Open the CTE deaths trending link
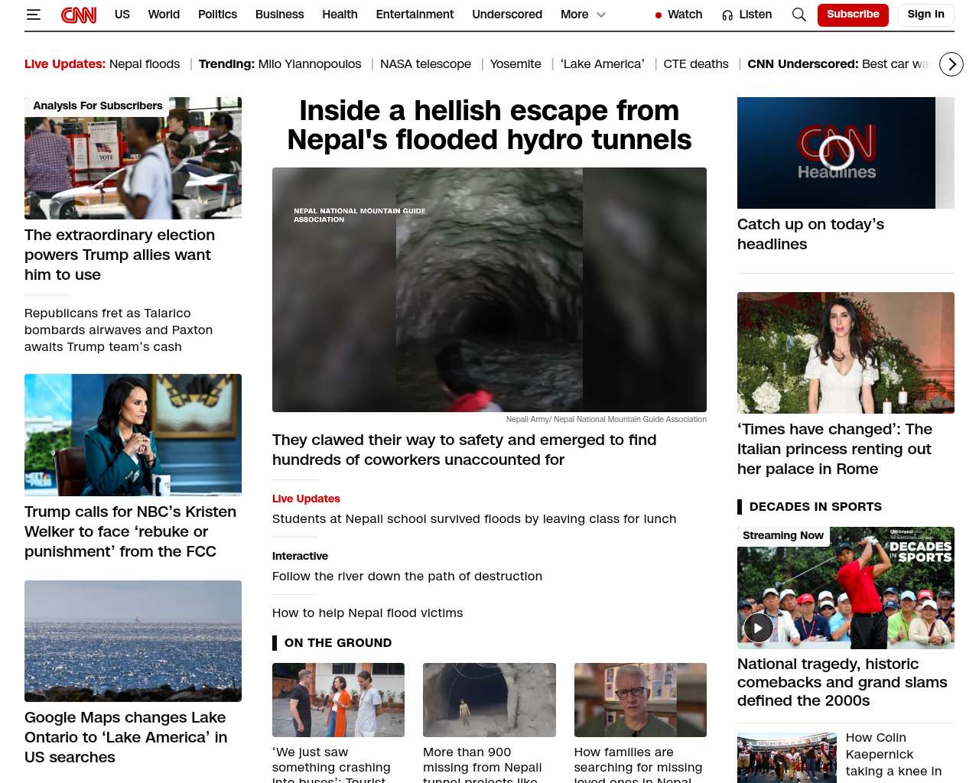This screenshot has height=783, width=979. (x=696, y=64)
